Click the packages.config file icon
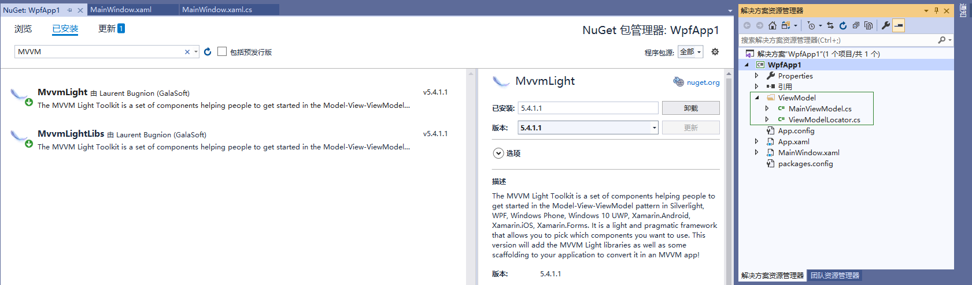 [x=771, y=163]
